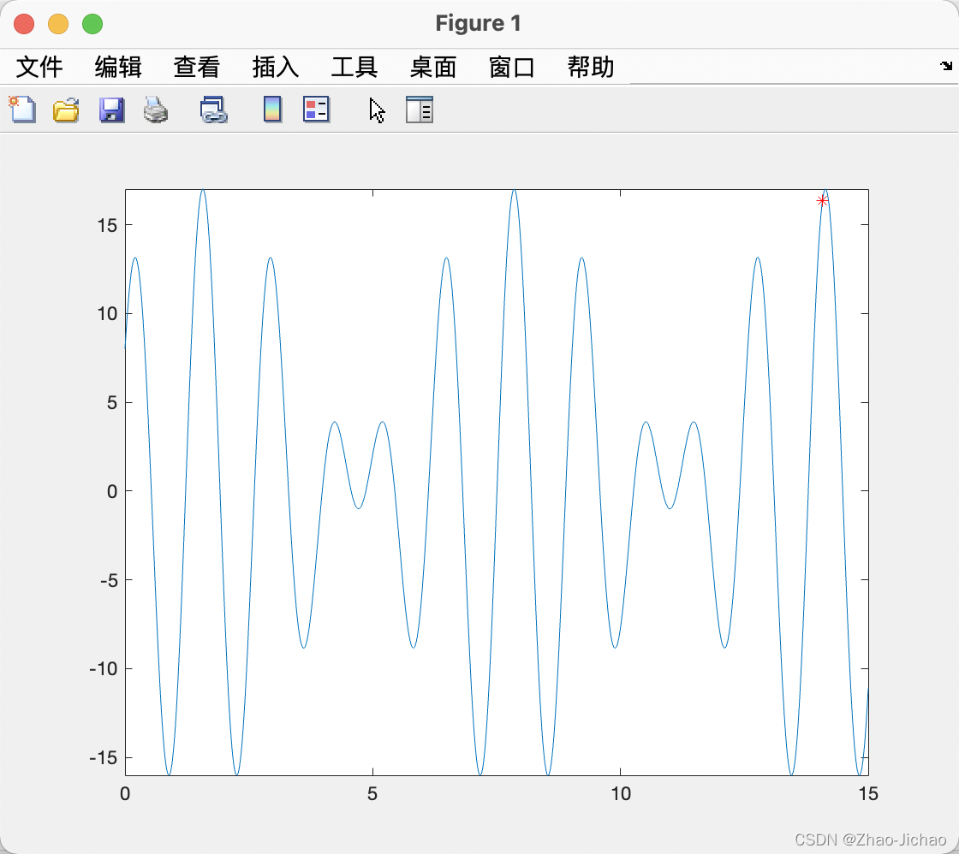Open the 帮助 menu
This screenshot has width=959, height=854.
[591, 67]
